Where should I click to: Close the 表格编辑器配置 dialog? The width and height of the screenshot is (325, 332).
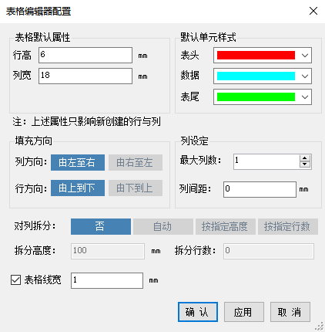[x=313, y=11]
